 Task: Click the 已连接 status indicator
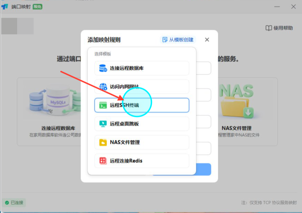[x=14, y=202]
